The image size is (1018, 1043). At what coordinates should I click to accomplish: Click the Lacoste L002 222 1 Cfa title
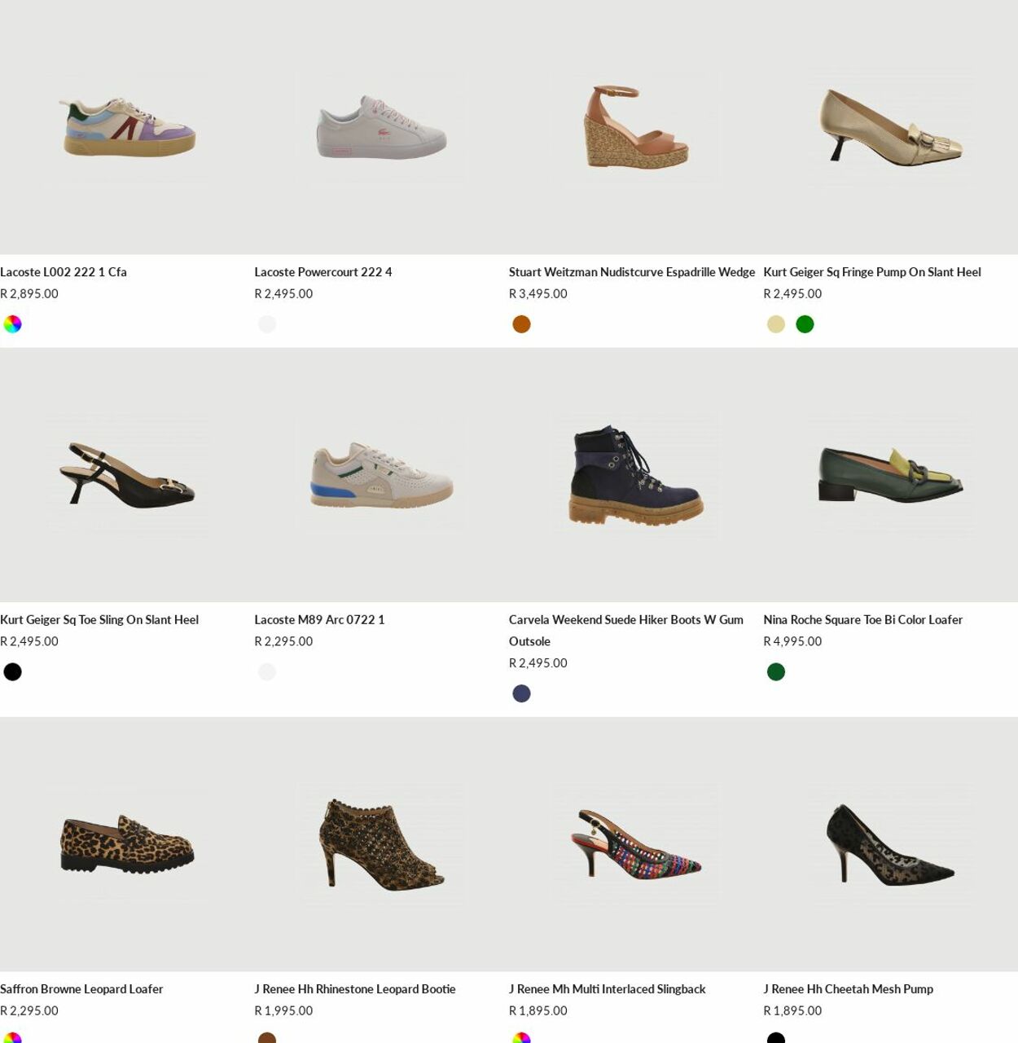click(64, 272)
